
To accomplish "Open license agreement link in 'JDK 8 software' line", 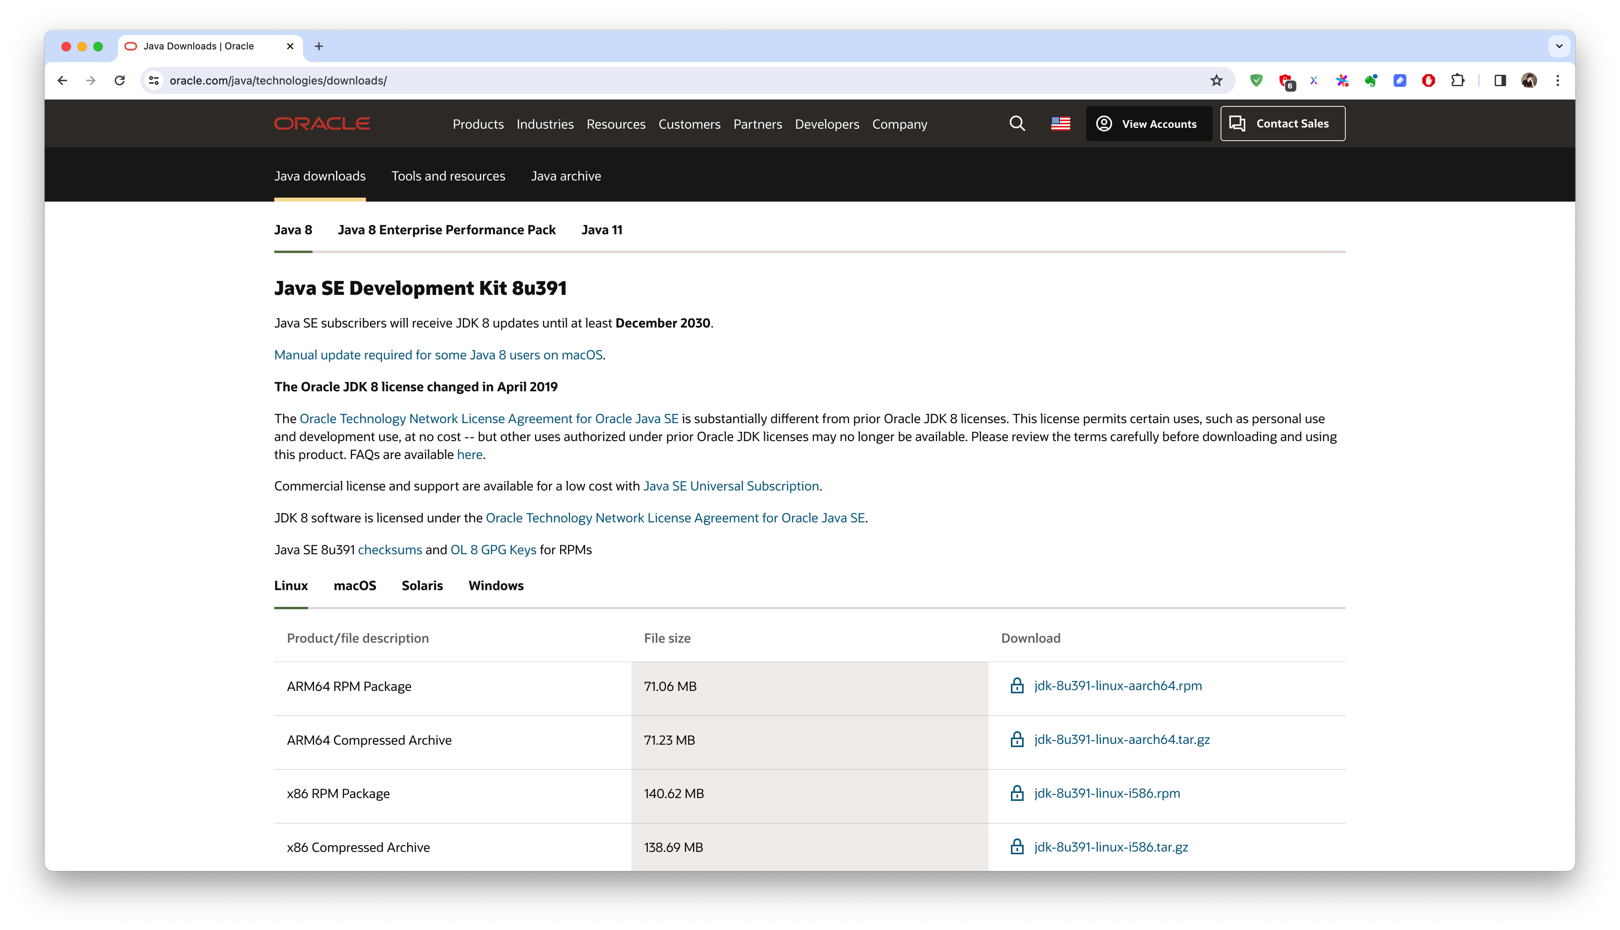I will pos(675,517).
